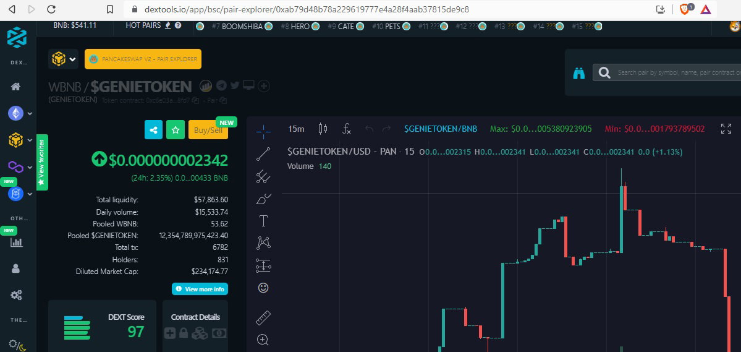Click the binoculars icon by the search
Image resolution: width=741 pixels, height=352 pixels.
point(579,74)
